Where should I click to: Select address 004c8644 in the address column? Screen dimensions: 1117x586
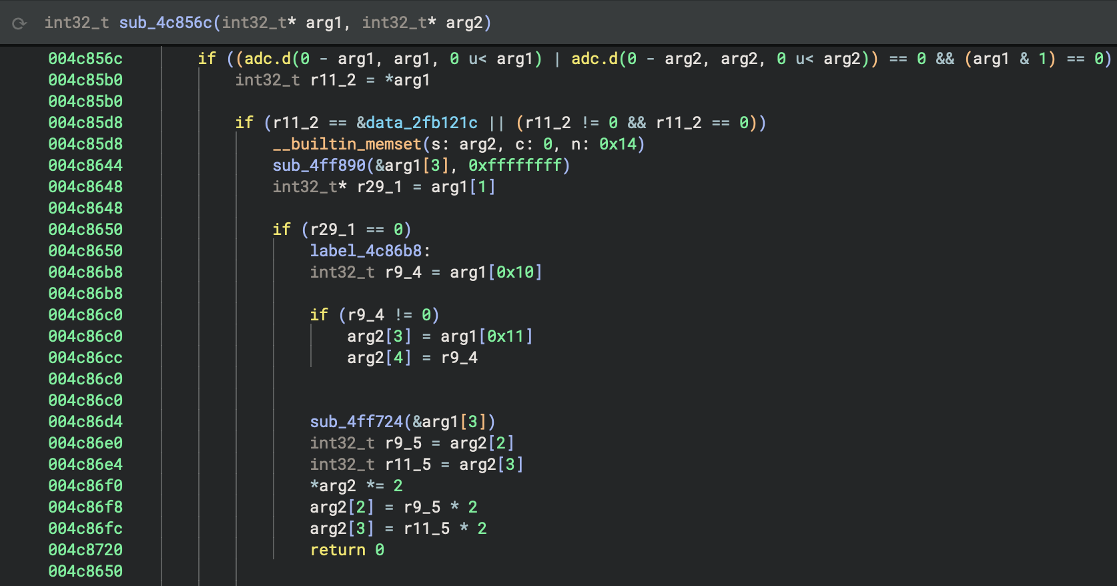[x=85, y=166]
